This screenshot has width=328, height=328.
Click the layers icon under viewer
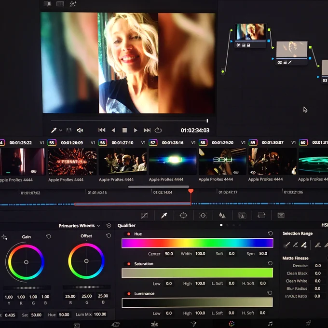[x=69, y=130]
